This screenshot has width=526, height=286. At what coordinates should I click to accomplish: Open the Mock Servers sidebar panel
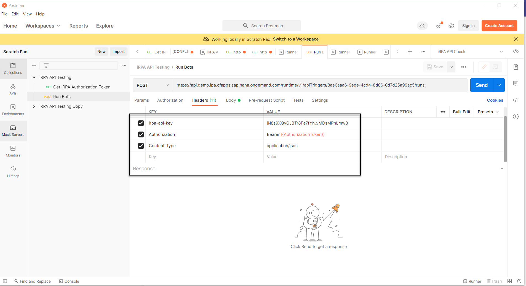click(13, 131)
